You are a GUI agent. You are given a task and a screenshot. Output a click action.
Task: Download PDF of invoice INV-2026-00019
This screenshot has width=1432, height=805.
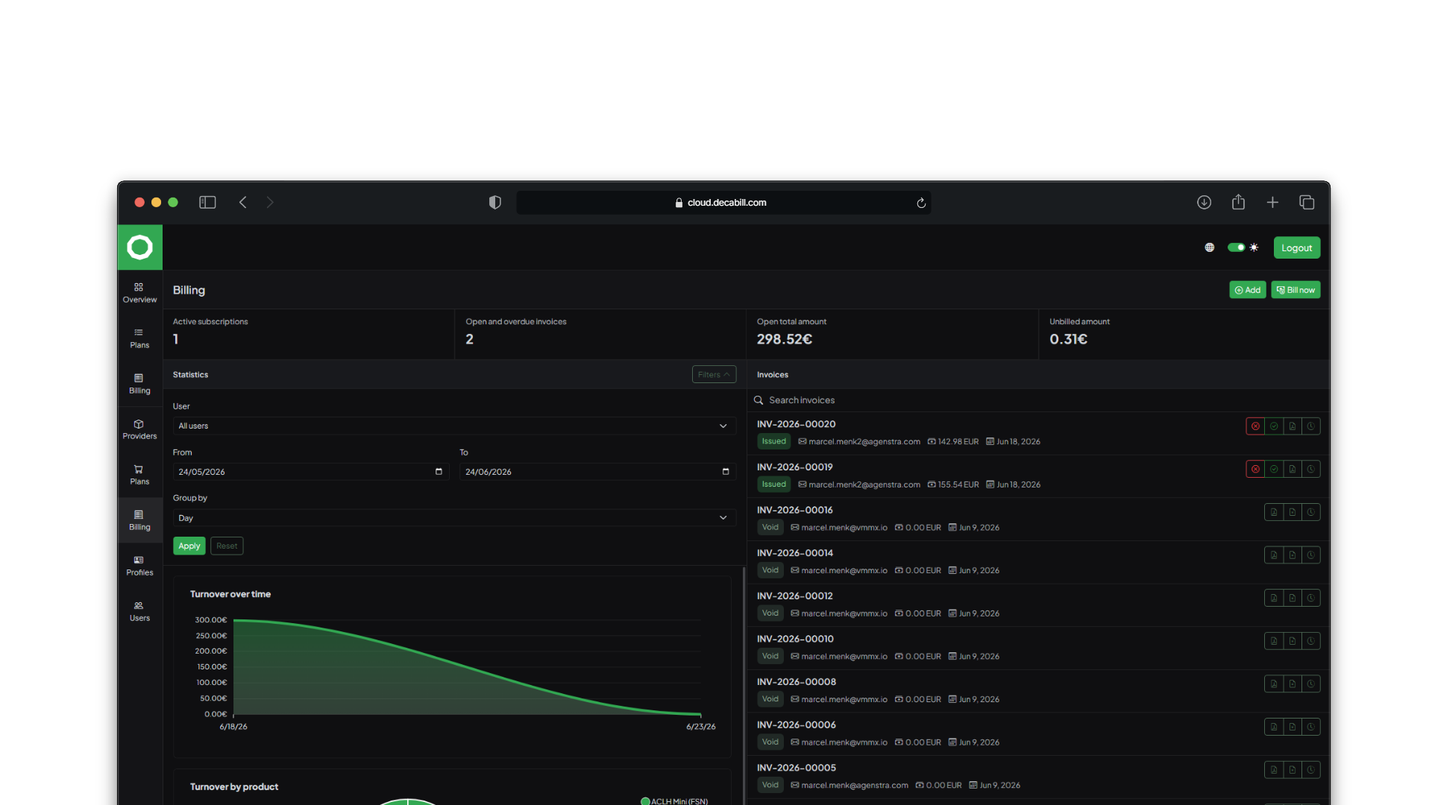pyautogui.click(x=1293, y=469)
